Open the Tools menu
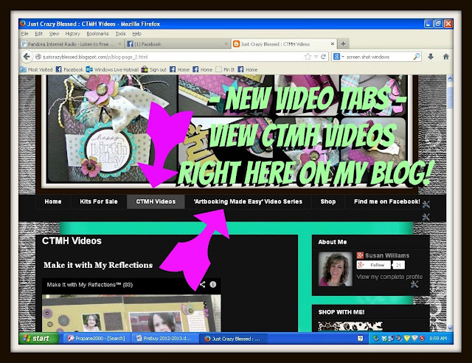The height and width of the screenshot is (363, 472). coord(120,34)
